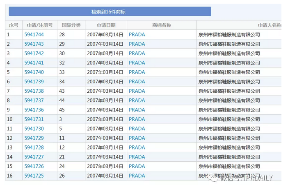Image resolution: width=288 pixels, height=185 pixels.
Task: Click applicant 泉州市福榕鞋服制造有限公司 in row 1
Action: tap(229, 35)
